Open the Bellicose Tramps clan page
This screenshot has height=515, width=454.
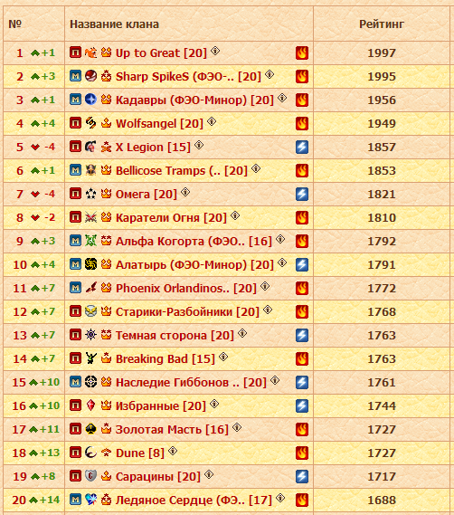[182, 170]
